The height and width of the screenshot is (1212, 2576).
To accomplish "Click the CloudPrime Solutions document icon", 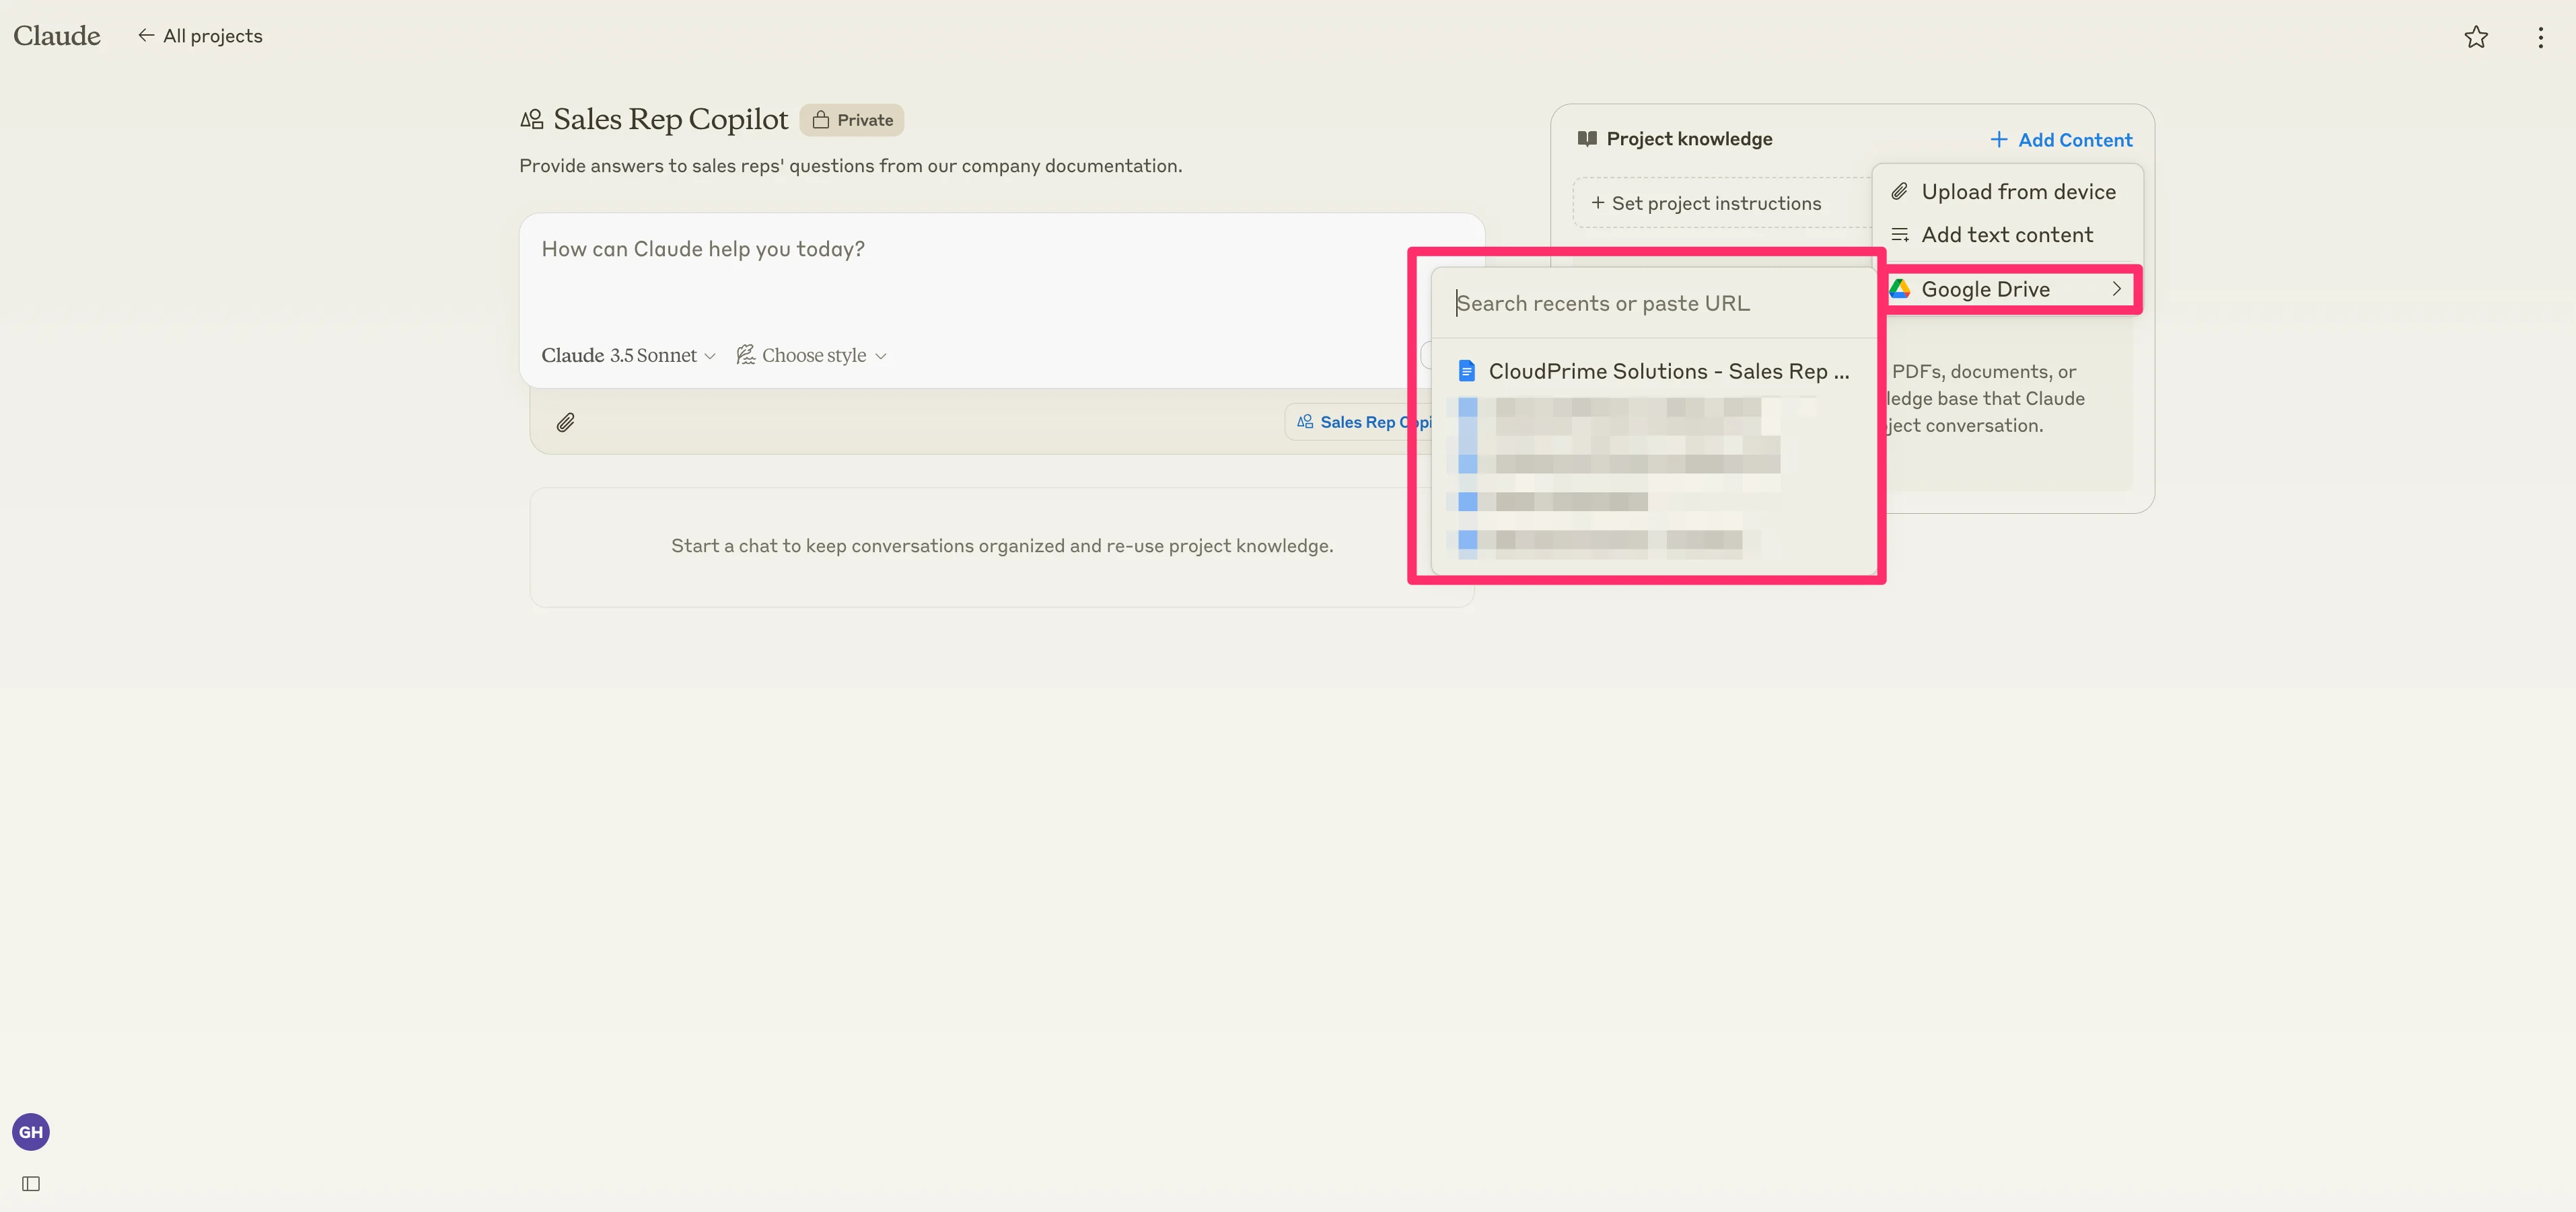I will [1466, 371].
